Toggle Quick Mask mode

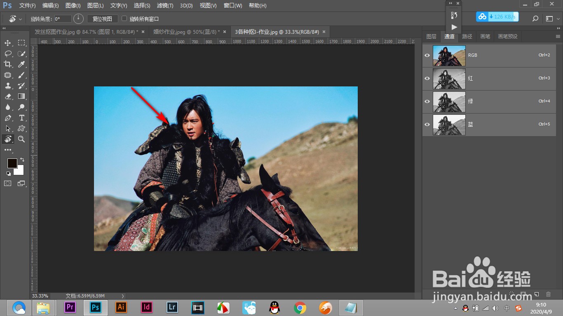click(x=8, y=184)
